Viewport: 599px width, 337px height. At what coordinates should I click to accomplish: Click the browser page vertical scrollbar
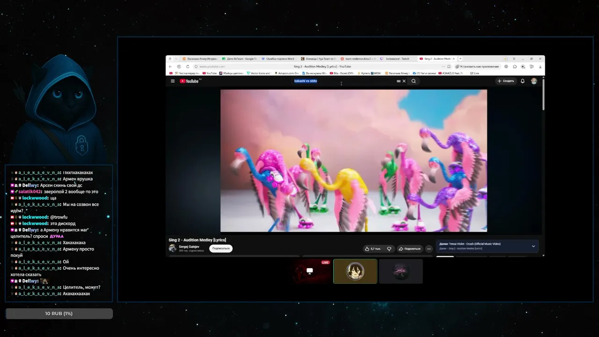click(543, 94)
